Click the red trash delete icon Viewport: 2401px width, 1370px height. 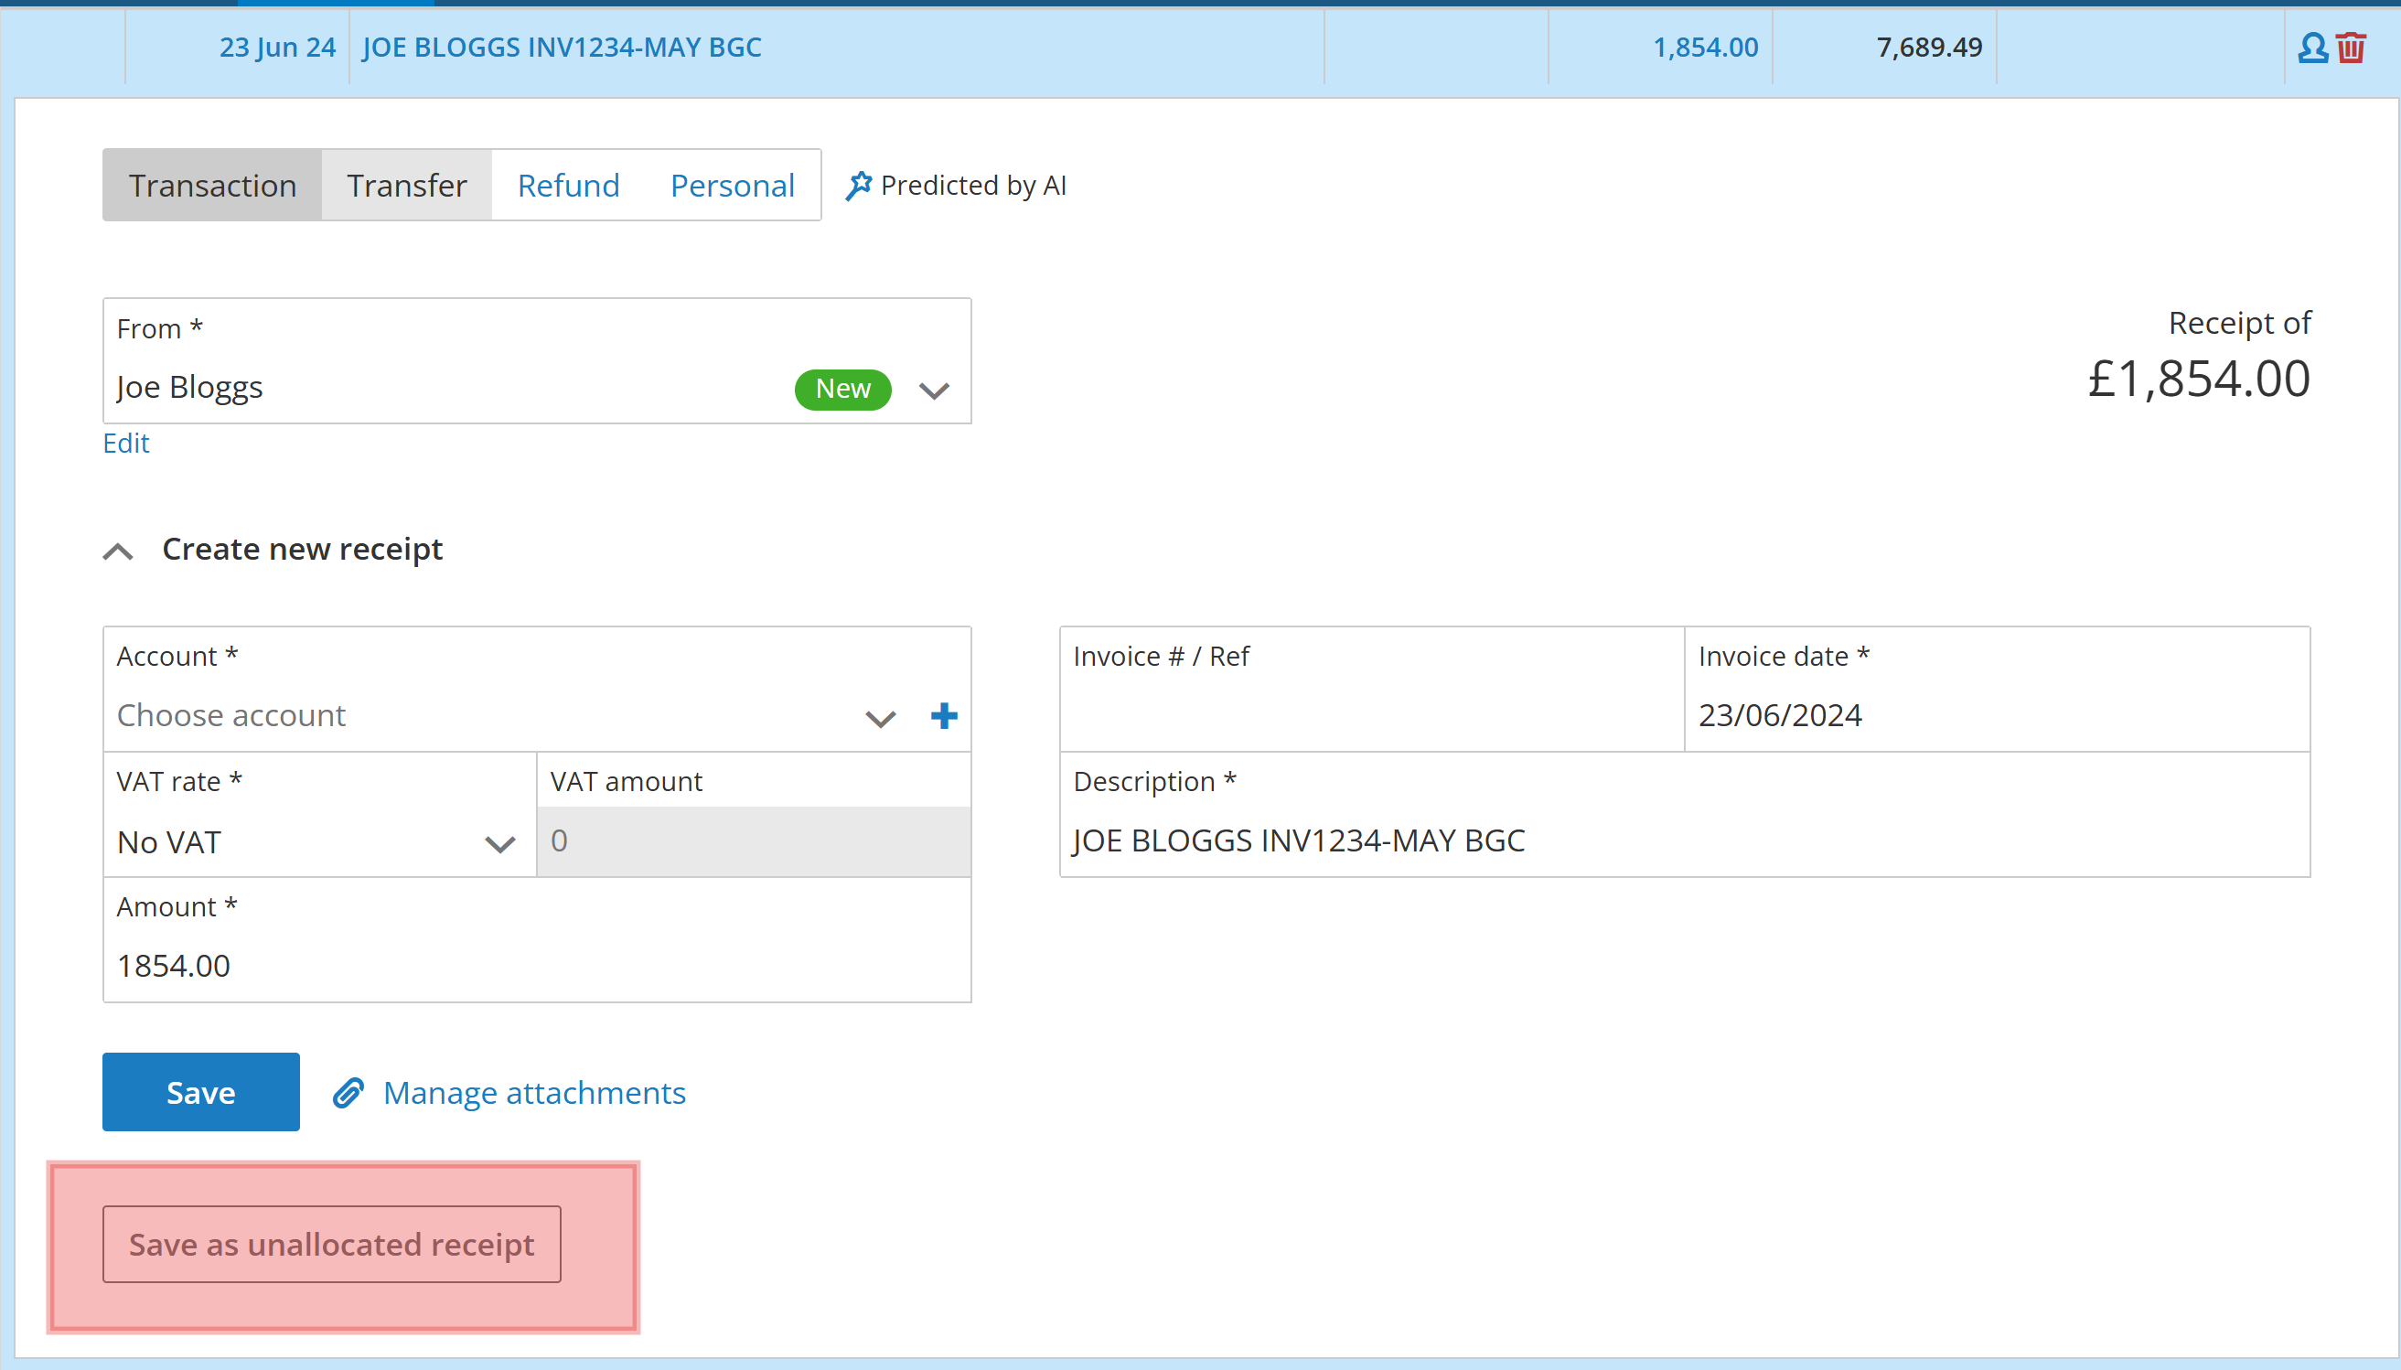tap(2351, 47)
